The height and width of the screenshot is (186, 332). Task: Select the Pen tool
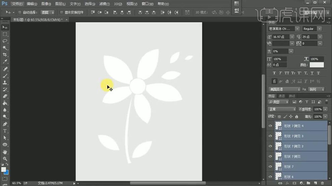5,124
